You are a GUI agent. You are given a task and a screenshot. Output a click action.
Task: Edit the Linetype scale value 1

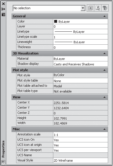click(80, 37)
